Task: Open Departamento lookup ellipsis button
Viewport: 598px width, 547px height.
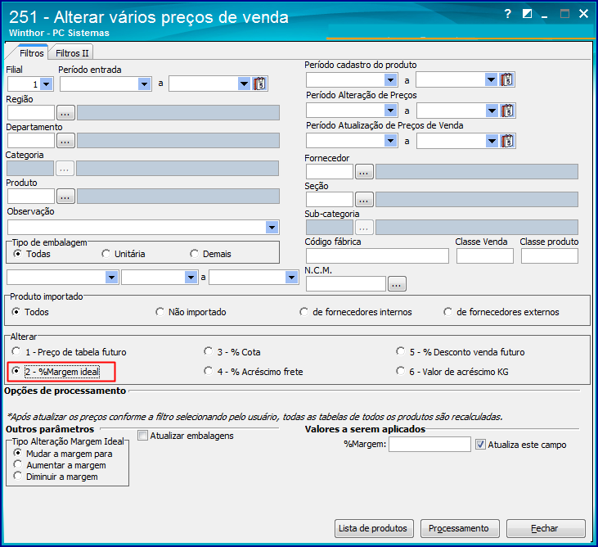Action: 65,141
